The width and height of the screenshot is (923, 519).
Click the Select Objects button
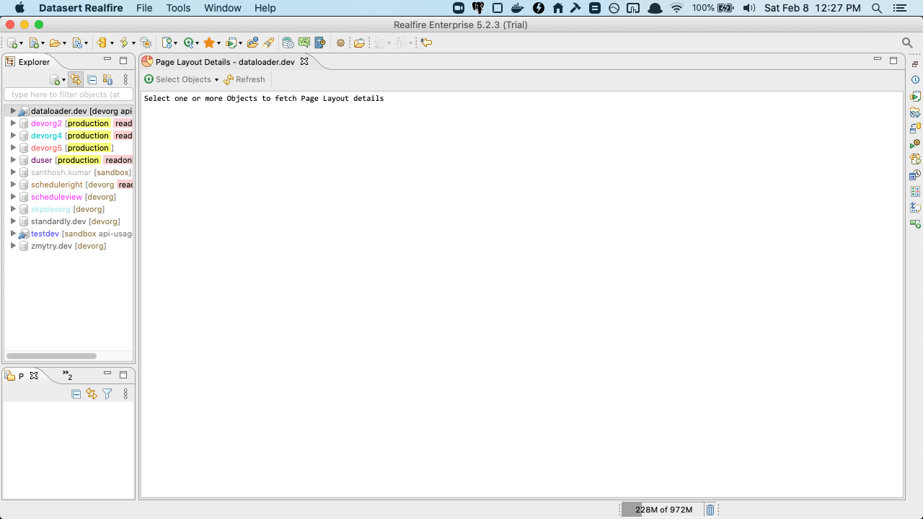tap(177, 79)
